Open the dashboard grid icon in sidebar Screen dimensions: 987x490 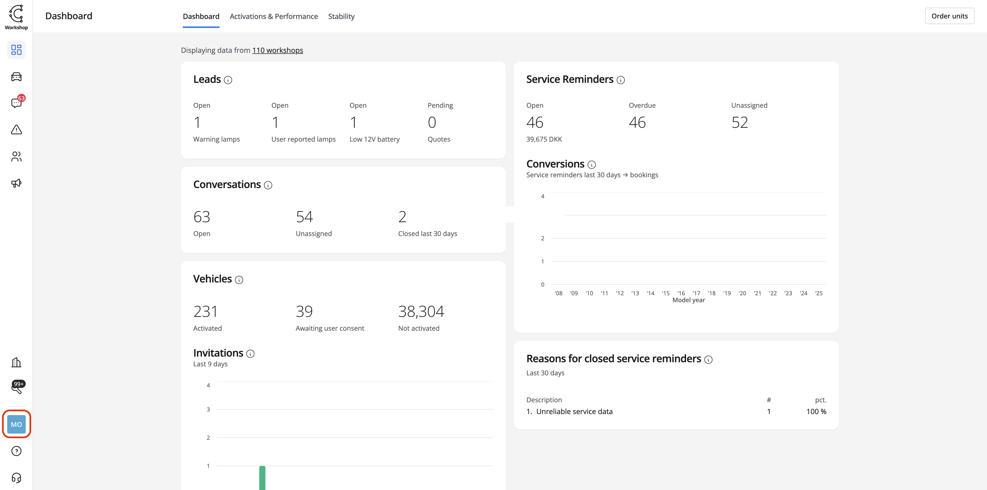(x=16, y=50)
